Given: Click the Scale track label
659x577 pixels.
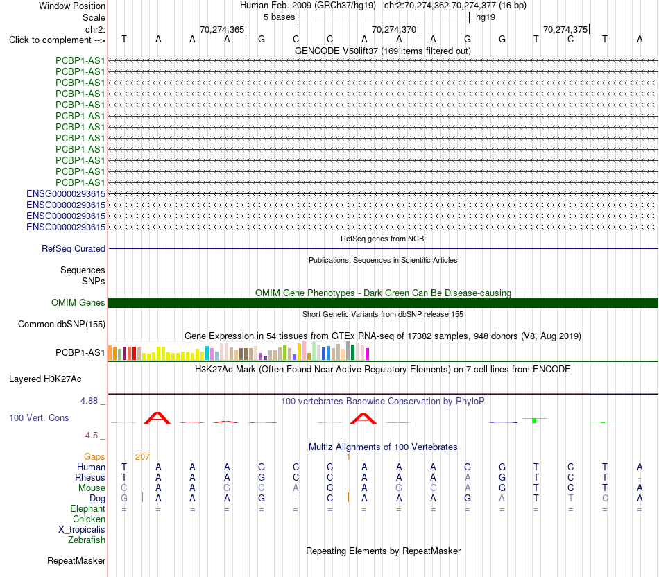Looking at the screenshot, I should click(94, 17).
